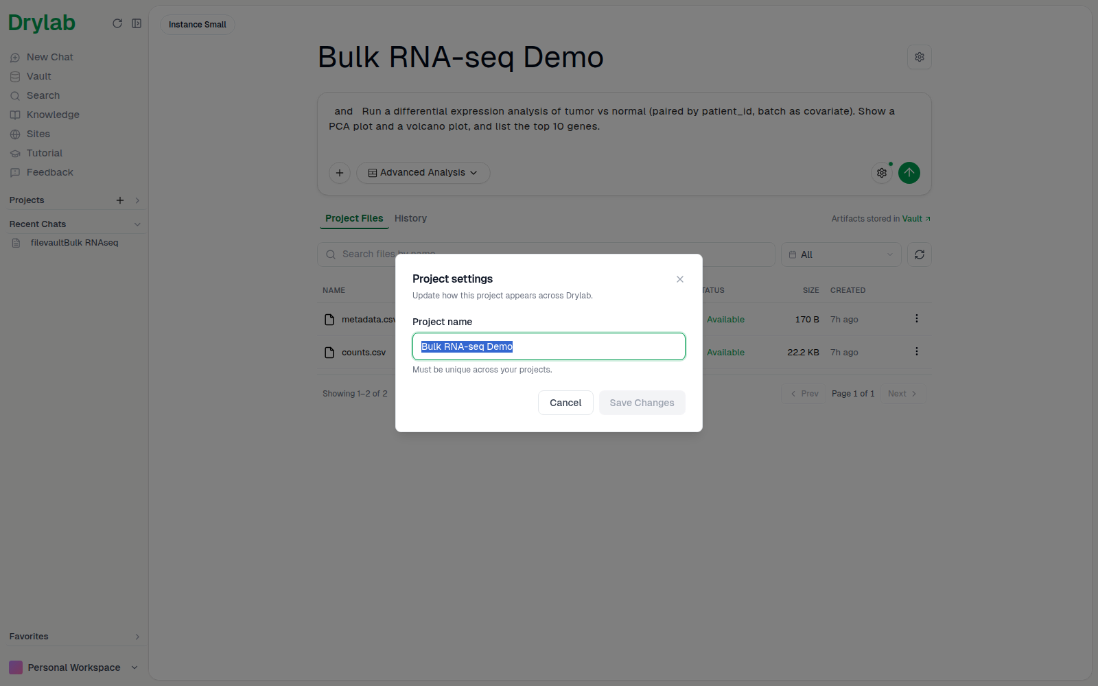This screenshot has height=686, width=1098.
Task: Select the metadata.csv file name
Action: (x=369, y=320)
